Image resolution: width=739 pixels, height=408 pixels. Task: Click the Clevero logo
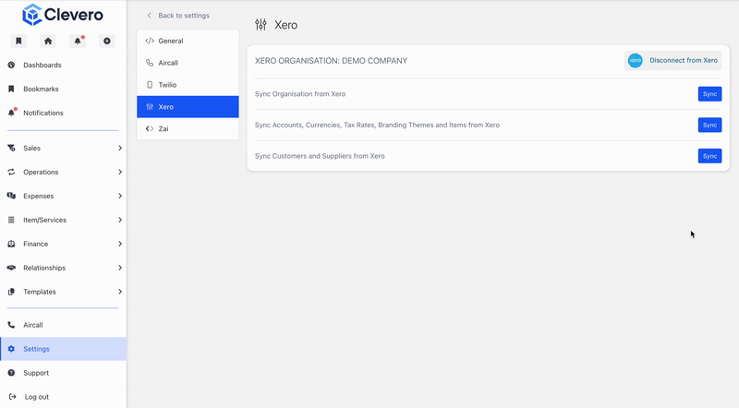[63, 15]
